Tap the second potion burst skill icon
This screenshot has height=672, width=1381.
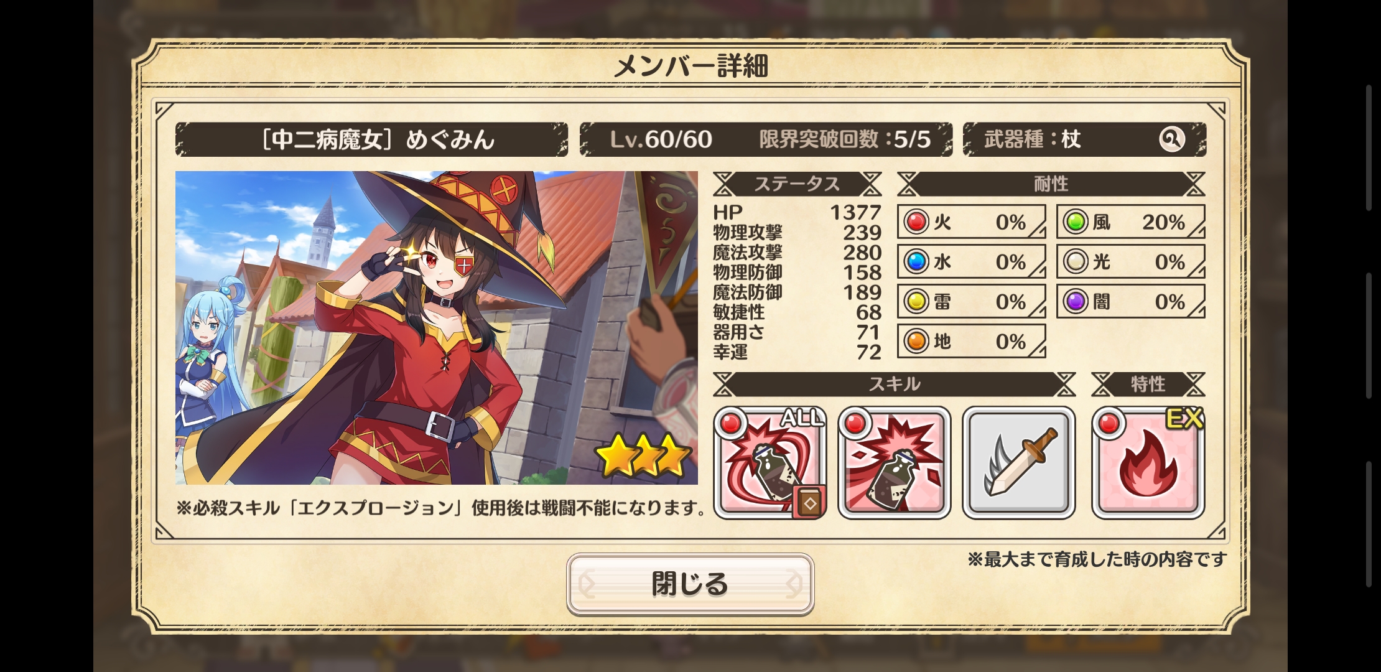click(x=895, y=462)
